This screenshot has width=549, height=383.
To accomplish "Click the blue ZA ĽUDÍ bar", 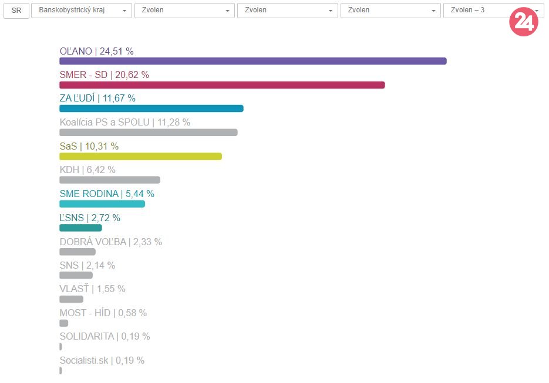I will [x=151, y=109].
